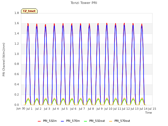Toggle the PRI_532out legend entry
168x126 pixels.
[x=94, y=121]
